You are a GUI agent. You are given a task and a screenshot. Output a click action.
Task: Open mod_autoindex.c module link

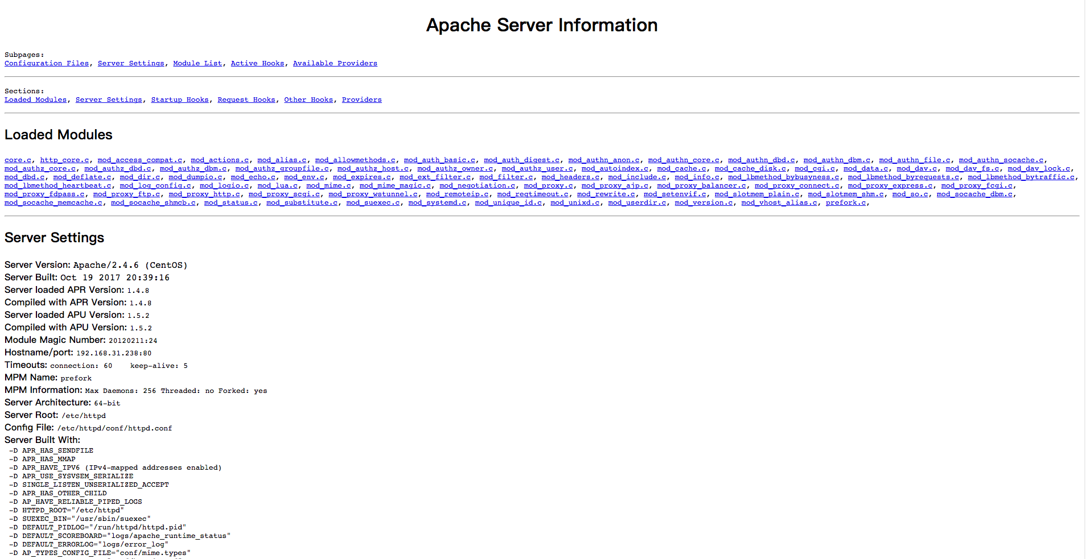coord(615,168)
